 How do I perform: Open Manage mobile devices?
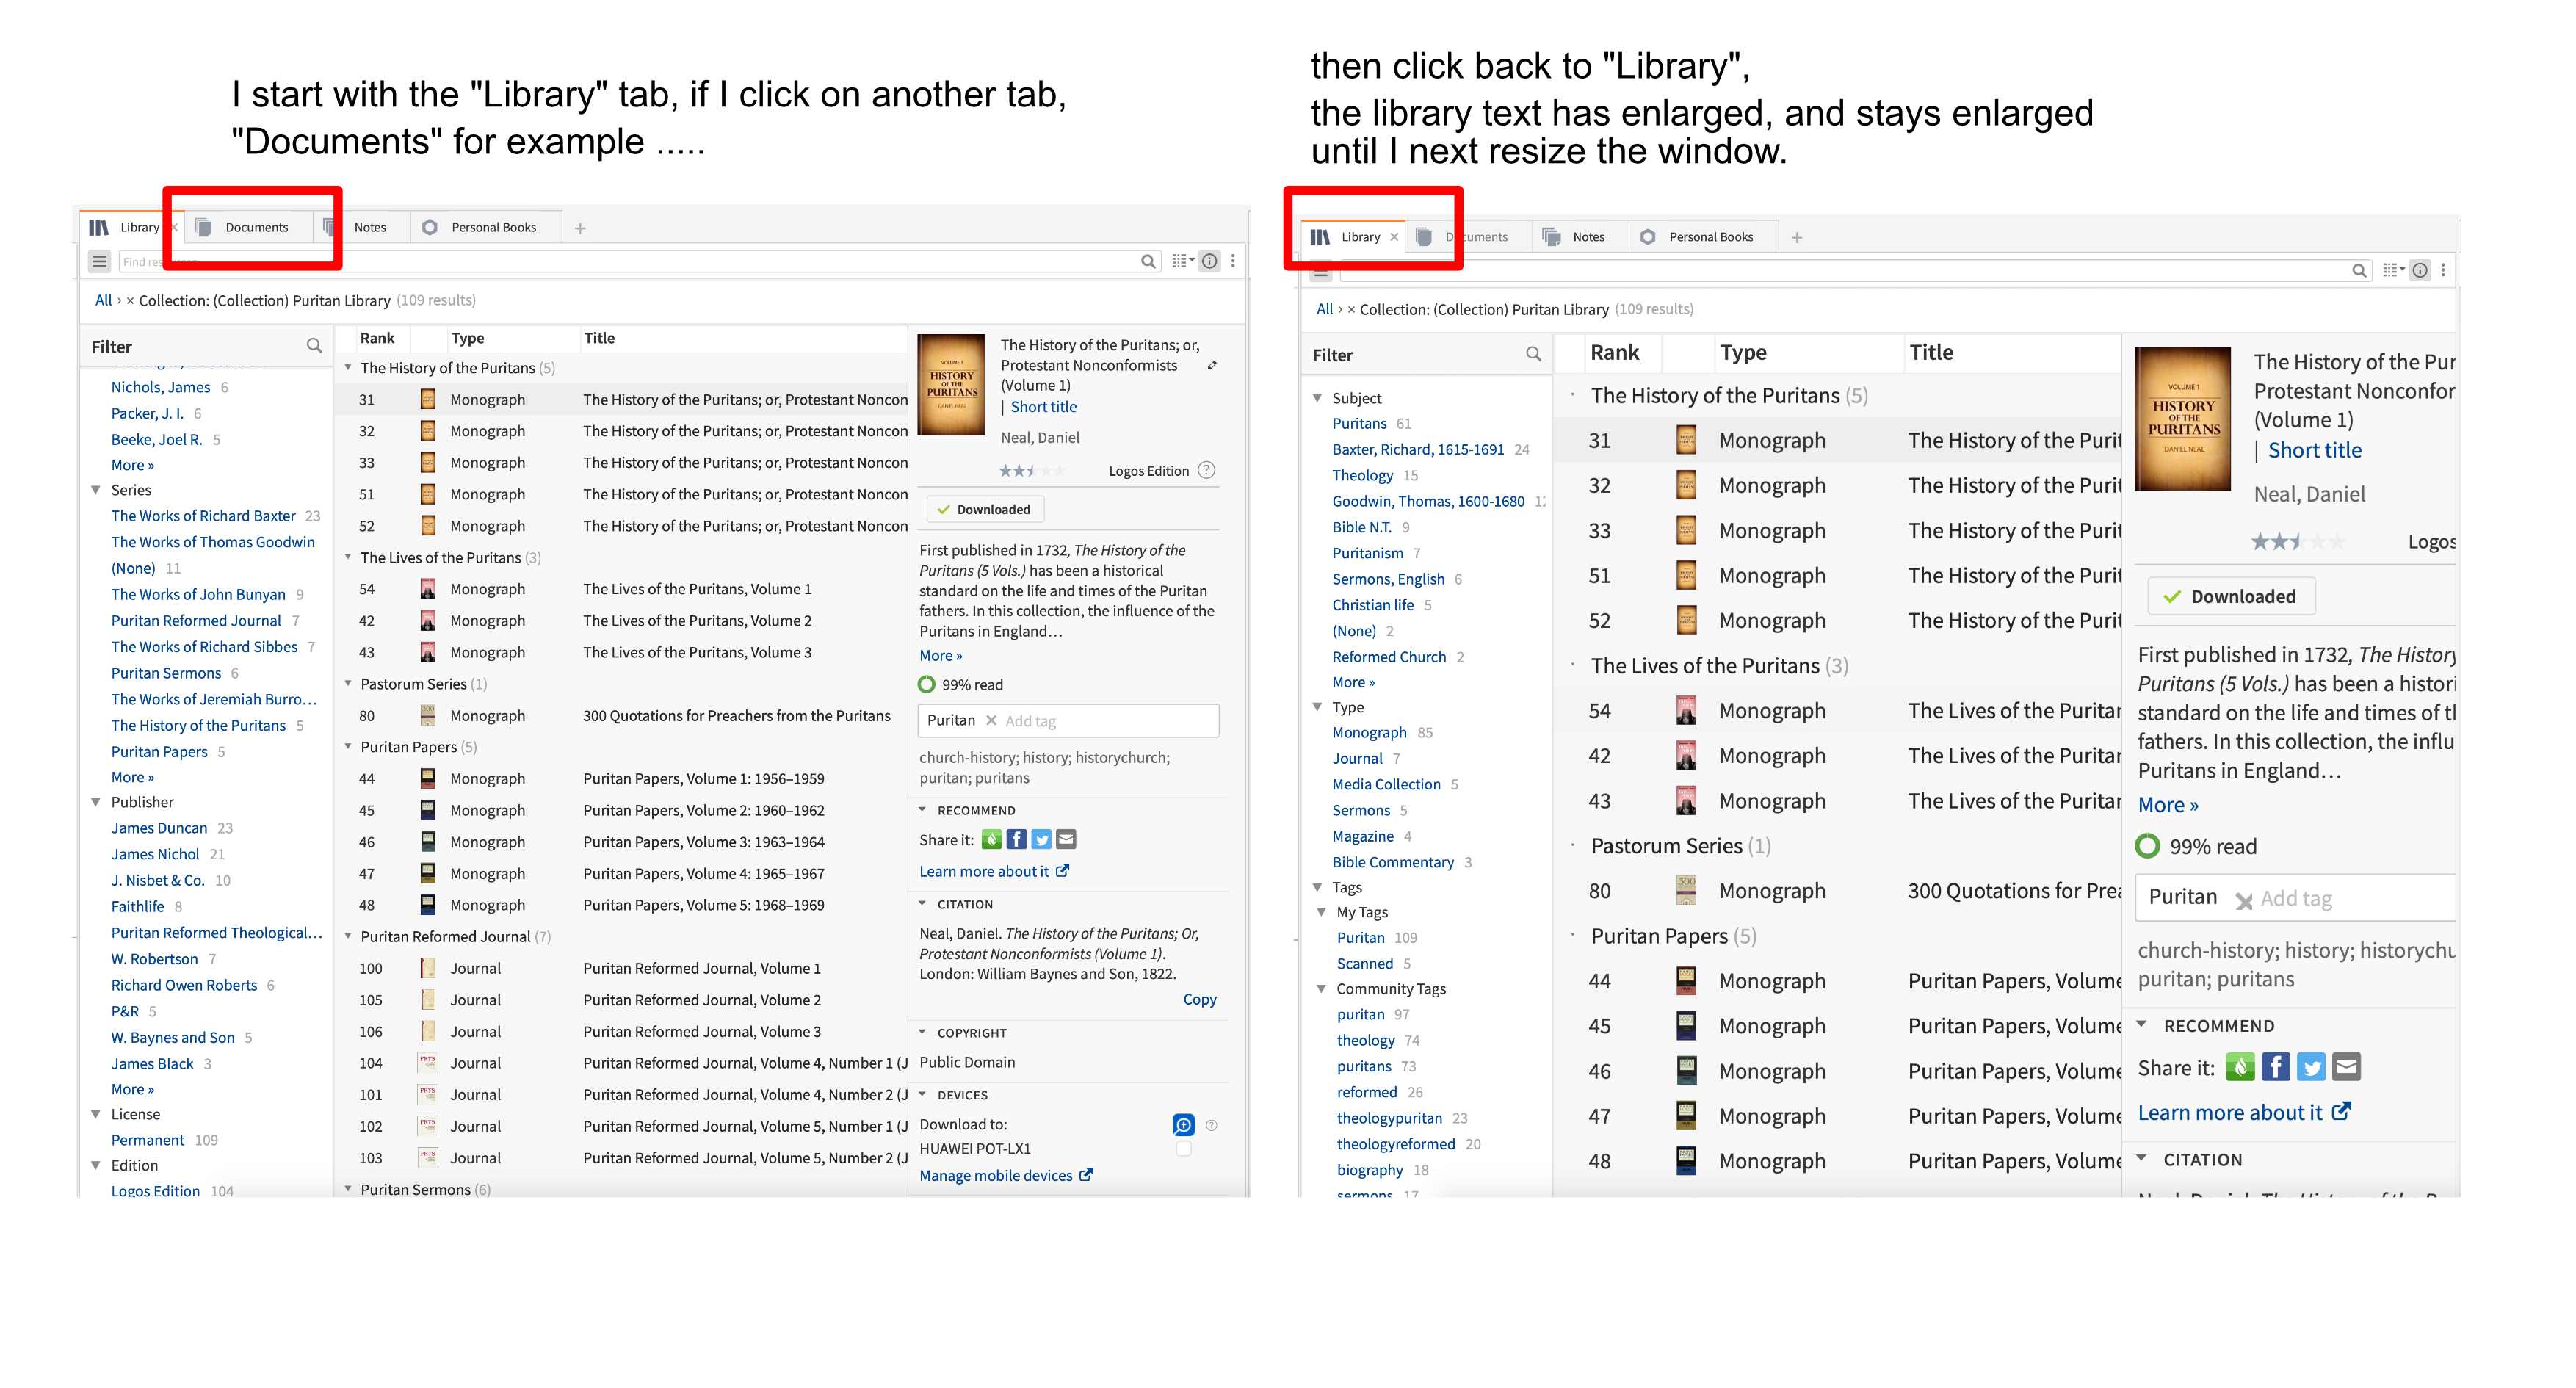pyautogui.click(x=998, y=1175)
